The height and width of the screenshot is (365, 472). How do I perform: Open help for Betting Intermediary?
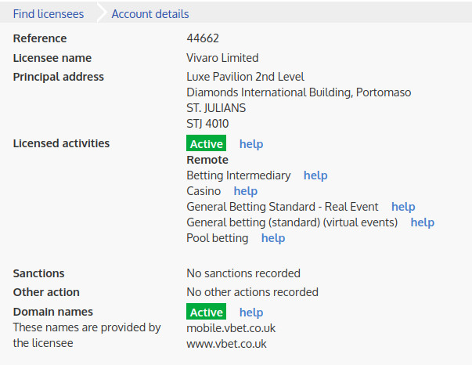[x=315, y=175]
